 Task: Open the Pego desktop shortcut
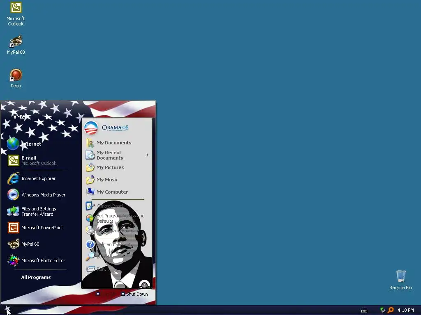pos(16,78)
